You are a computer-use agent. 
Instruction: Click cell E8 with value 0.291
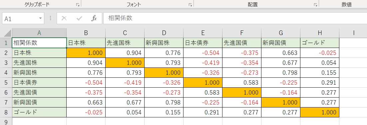[x=203, y=112]
